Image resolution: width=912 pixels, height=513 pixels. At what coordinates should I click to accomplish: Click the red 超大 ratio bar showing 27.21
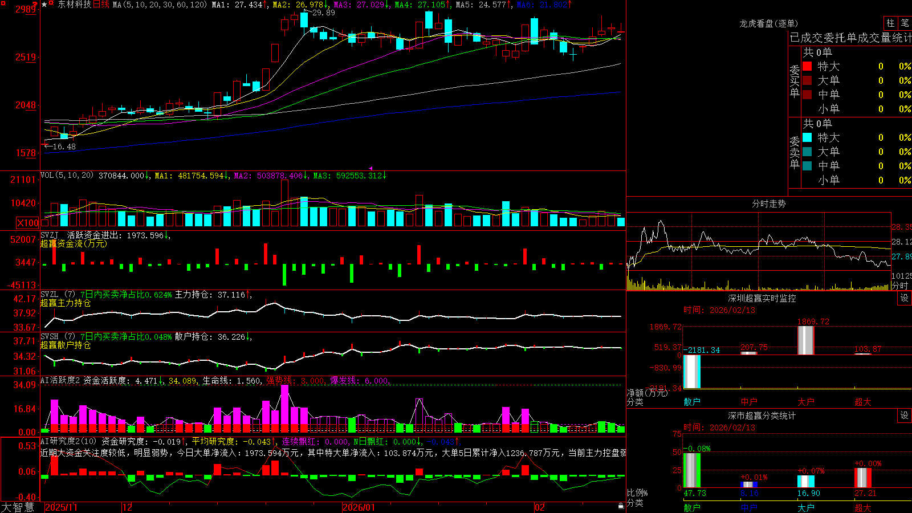click(x=863, y=478)
